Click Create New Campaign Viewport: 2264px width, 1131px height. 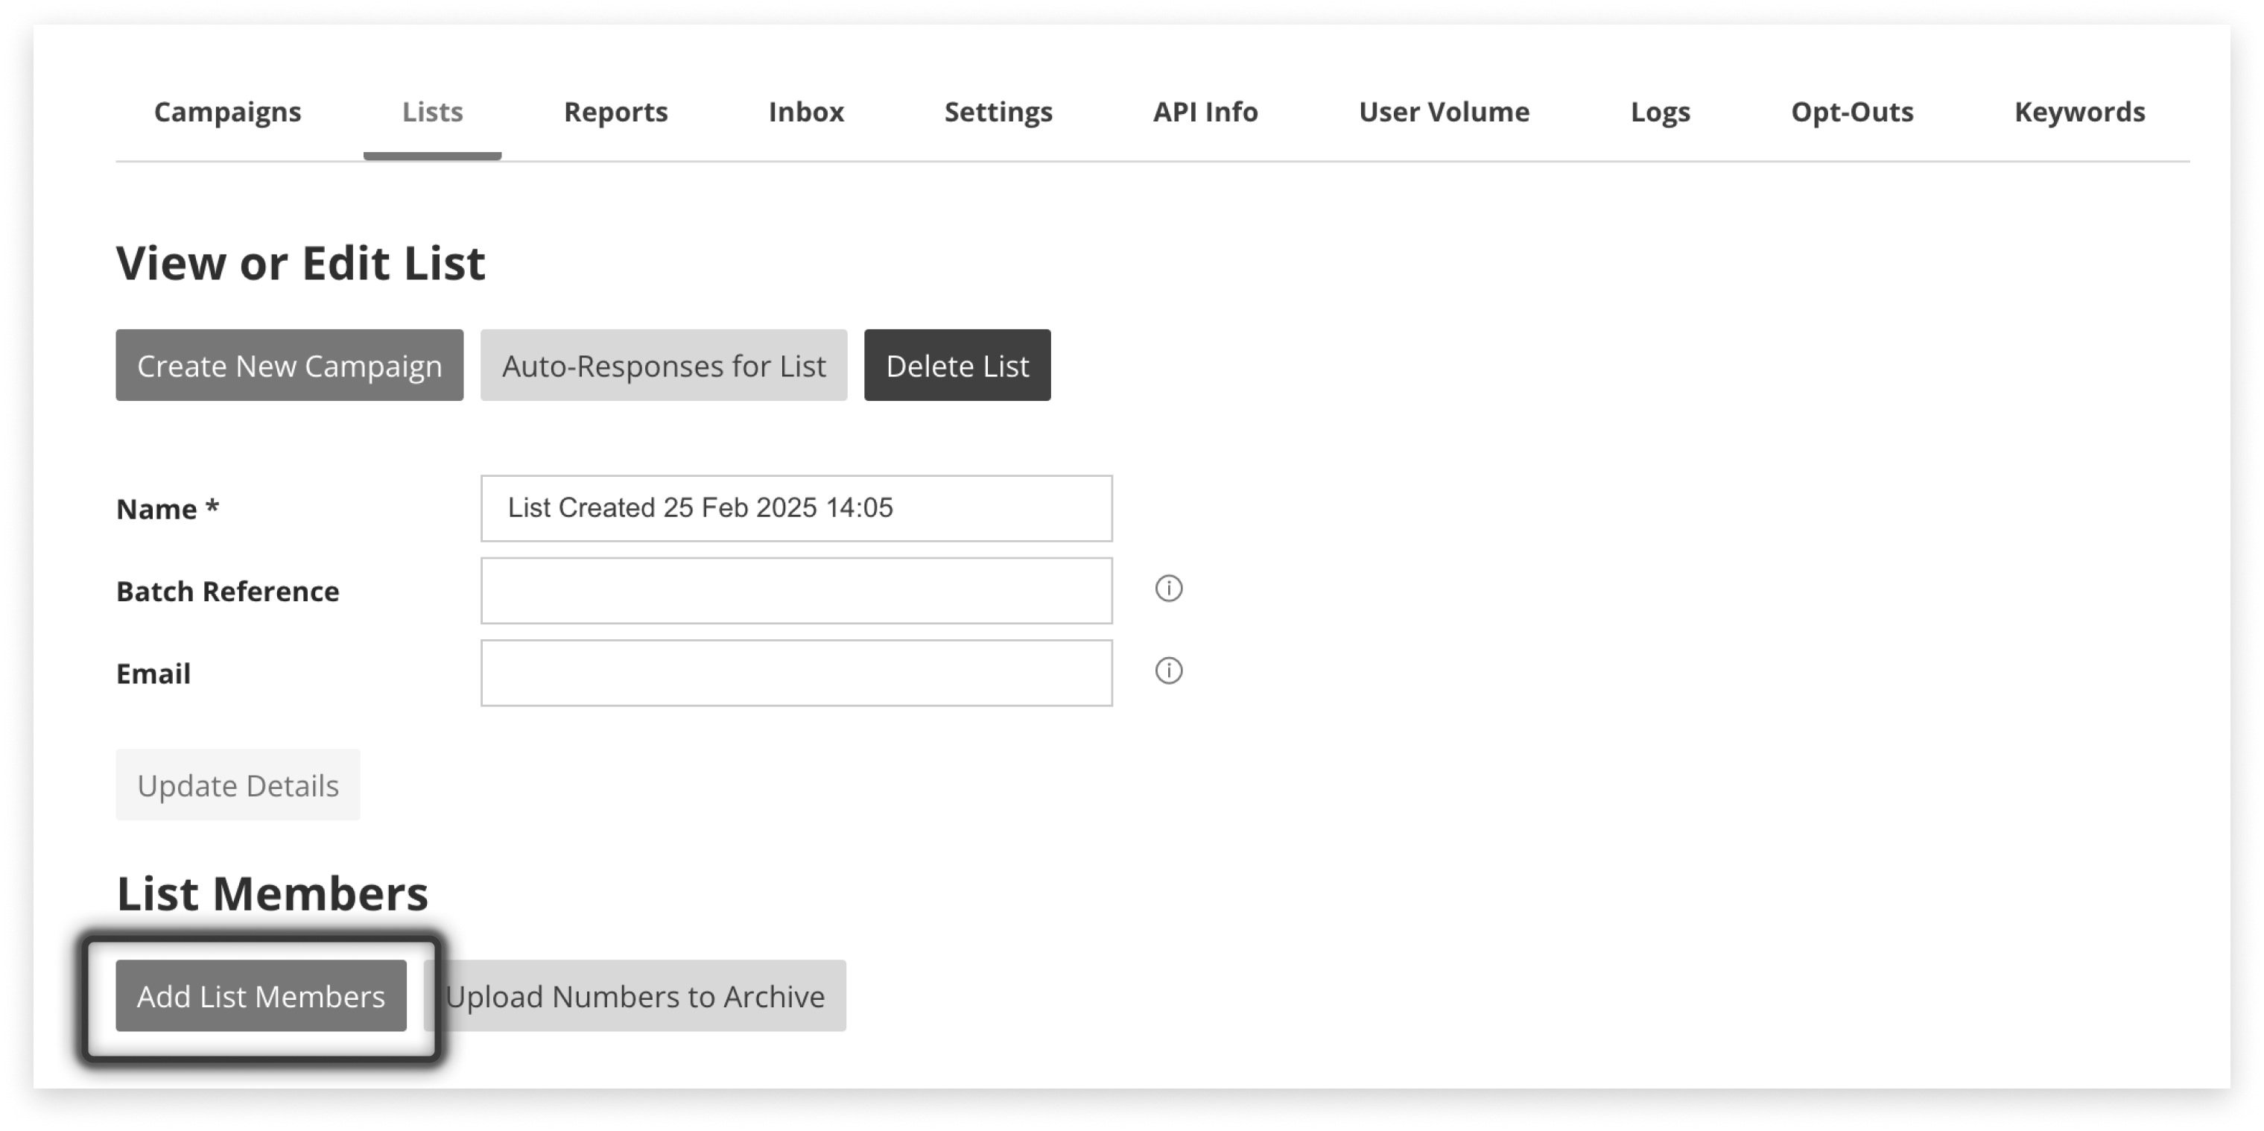tap(289, 364)
